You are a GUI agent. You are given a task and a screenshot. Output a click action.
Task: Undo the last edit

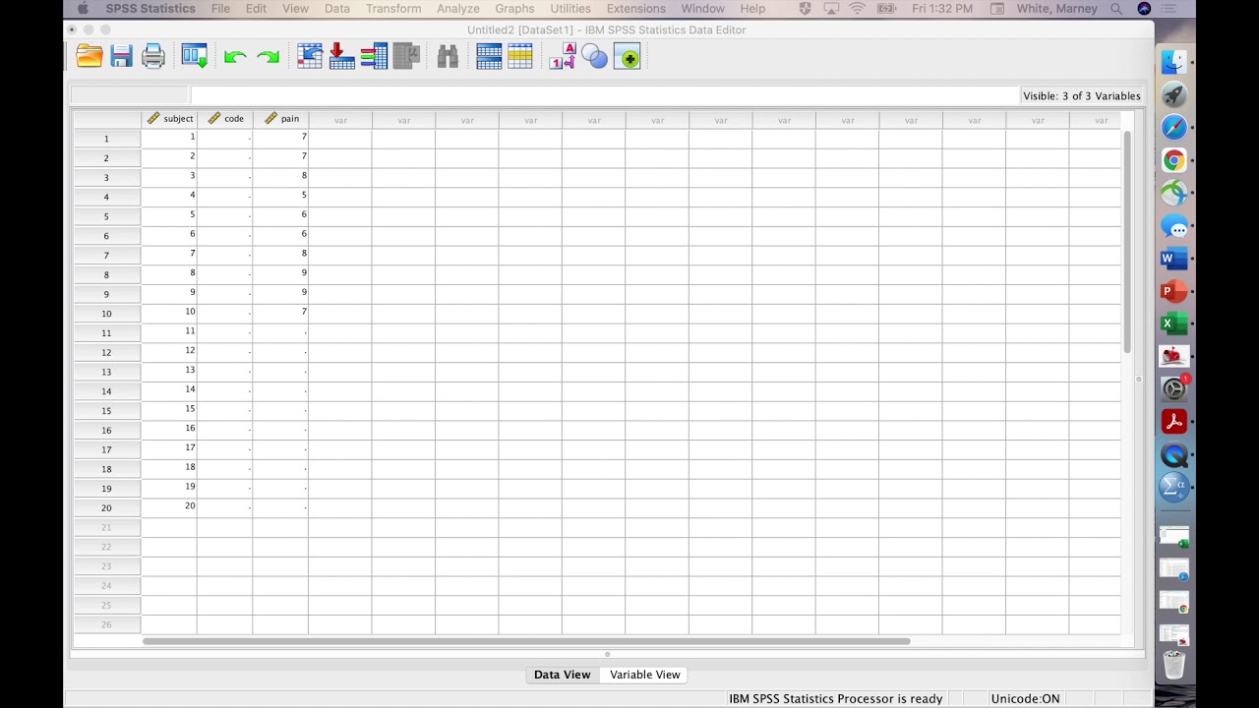click(x=236, y=56)
